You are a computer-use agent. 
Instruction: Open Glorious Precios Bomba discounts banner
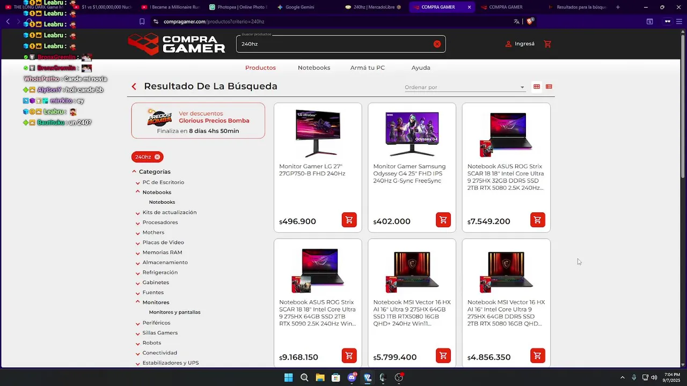198,121
